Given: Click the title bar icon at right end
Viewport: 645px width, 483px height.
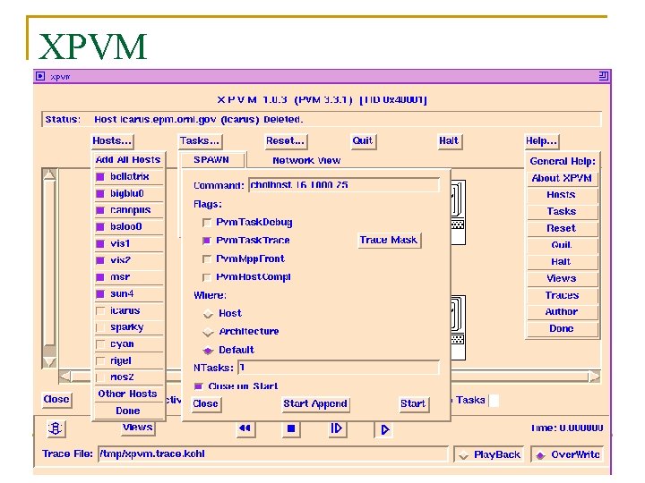Looking at the screenshot, I should 603,75.
